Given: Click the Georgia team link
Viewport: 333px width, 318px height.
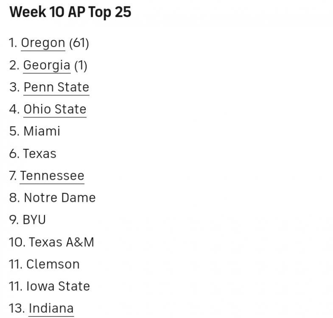Looking at the screenshot, I should tap(47, 65).
